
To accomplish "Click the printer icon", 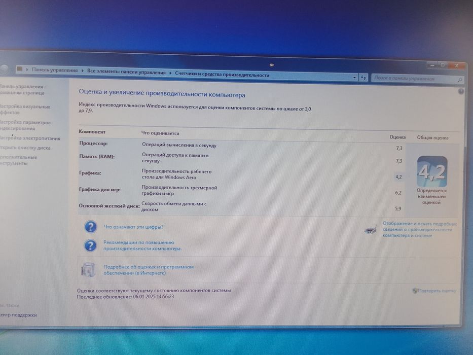I will 371,230.
